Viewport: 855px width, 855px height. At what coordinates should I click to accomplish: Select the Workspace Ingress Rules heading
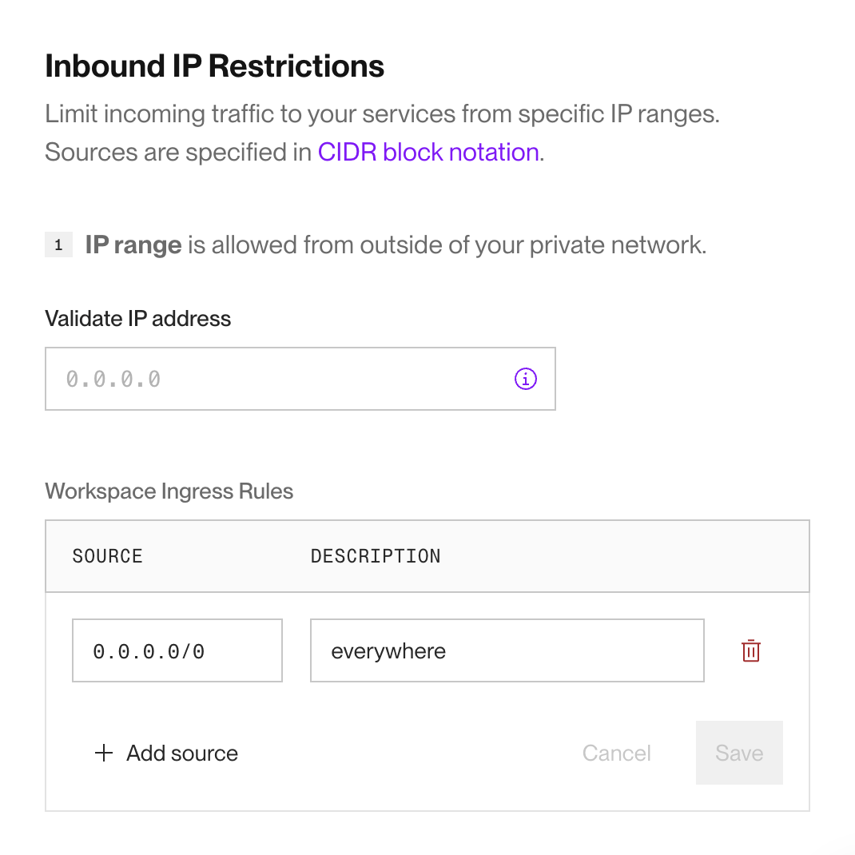click(169, 491)
